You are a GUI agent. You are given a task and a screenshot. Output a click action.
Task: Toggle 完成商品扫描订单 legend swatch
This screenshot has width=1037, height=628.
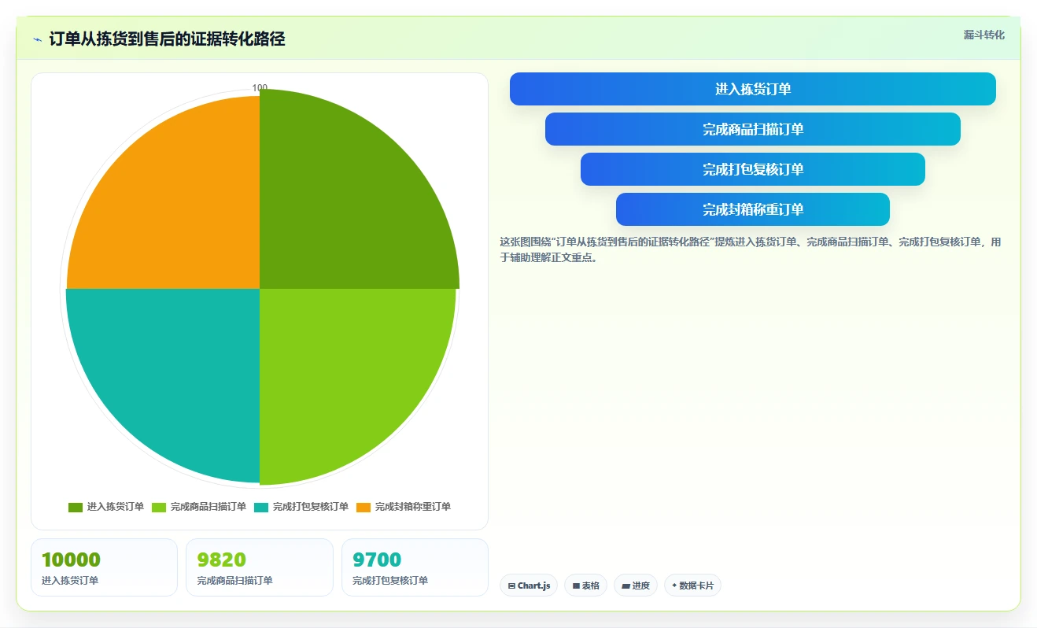click(x=159, y=507)
